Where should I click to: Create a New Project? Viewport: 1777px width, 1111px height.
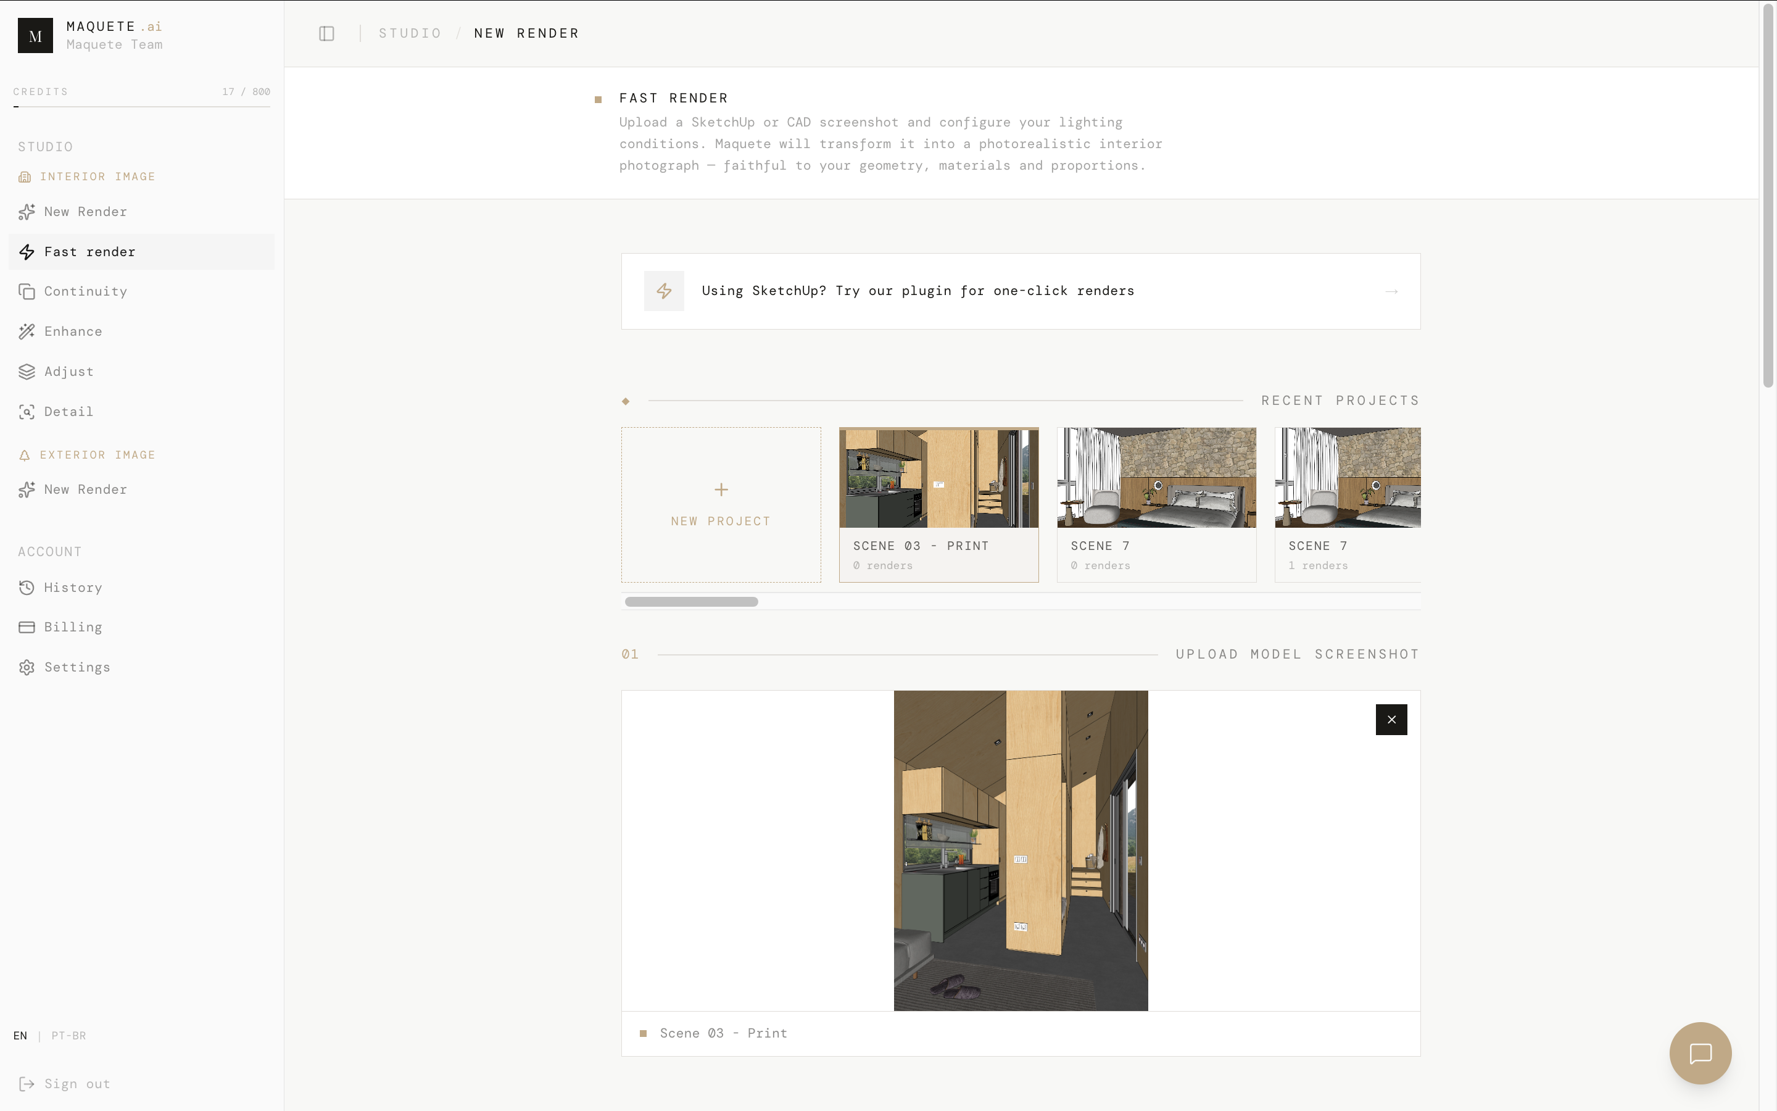tap(720, 504)
